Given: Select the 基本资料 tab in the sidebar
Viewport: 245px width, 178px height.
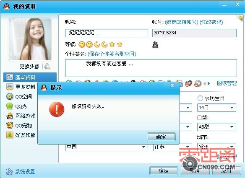Looking at the screenshot, I should [x=30, y=77].
